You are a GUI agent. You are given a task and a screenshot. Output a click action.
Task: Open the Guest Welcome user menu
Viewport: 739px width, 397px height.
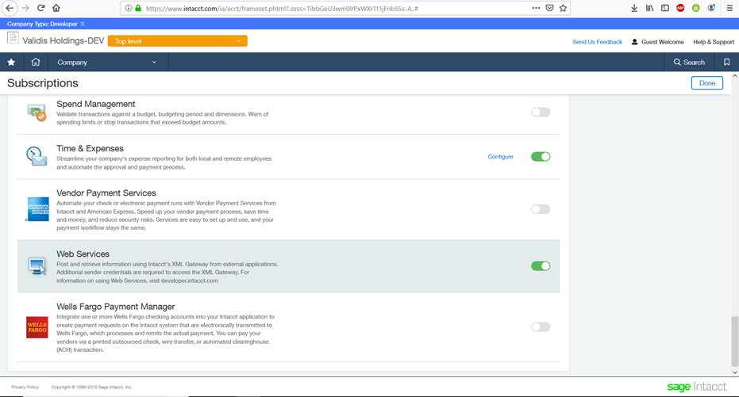657,42
